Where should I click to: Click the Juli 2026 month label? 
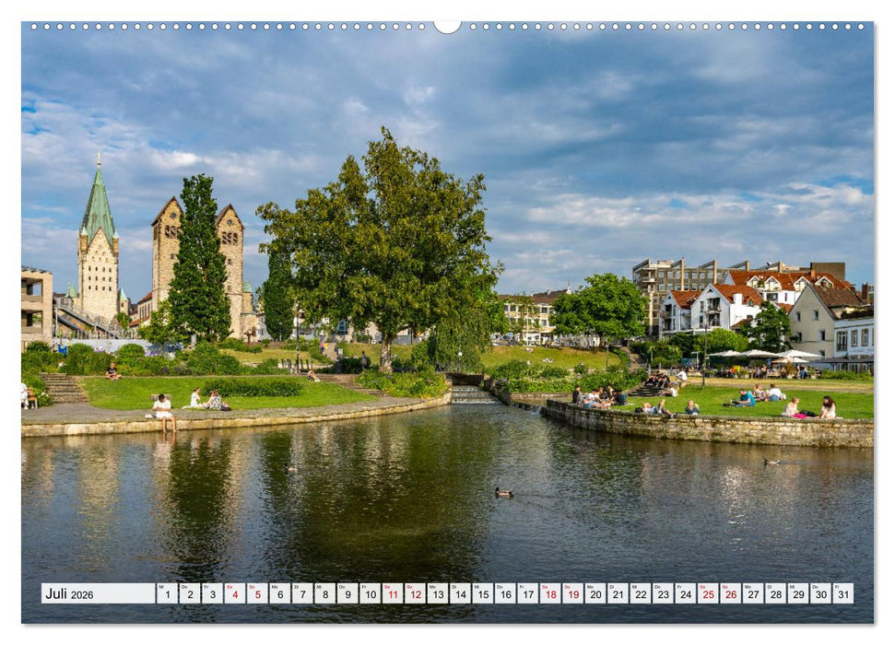pos(57,594)
